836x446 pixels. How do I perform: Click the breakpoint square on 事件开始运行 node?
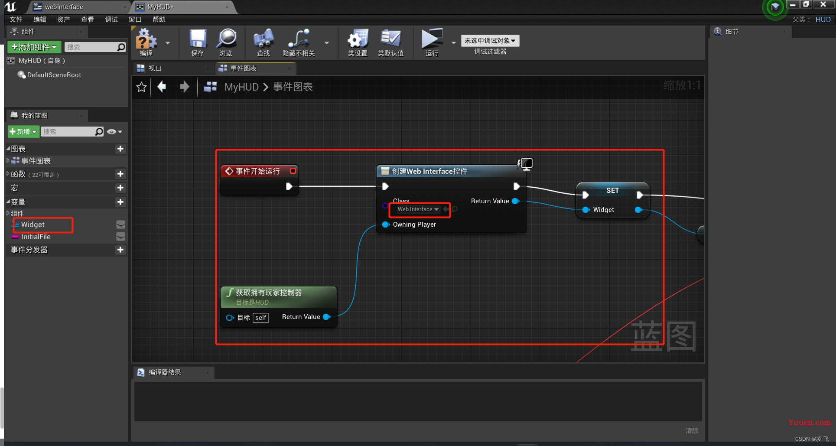point(293,171)
